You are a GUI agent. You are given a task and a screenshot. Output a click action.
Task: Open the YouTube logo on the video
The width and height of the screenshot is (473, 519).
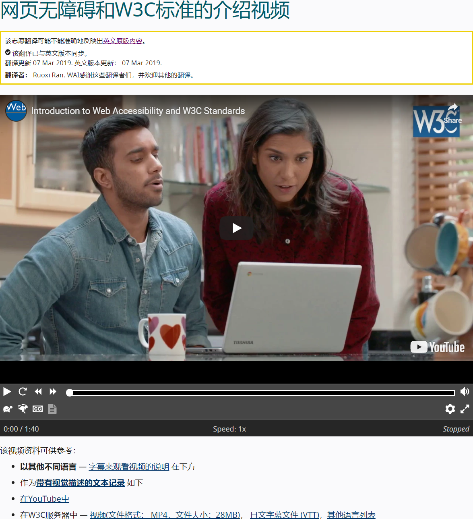(x=437, y=347)
